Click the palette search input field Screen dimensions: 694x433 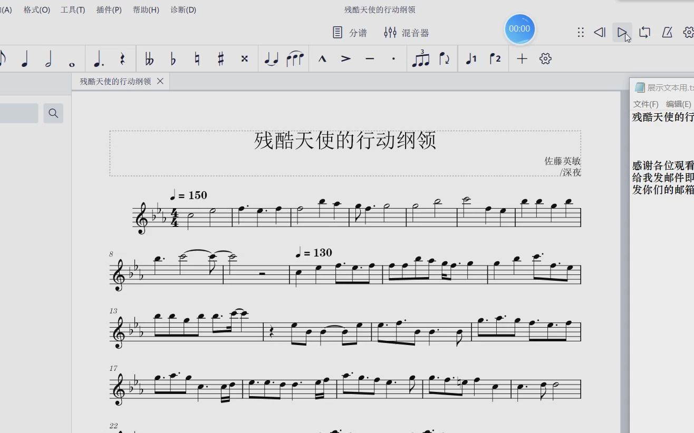pos(18,113)
